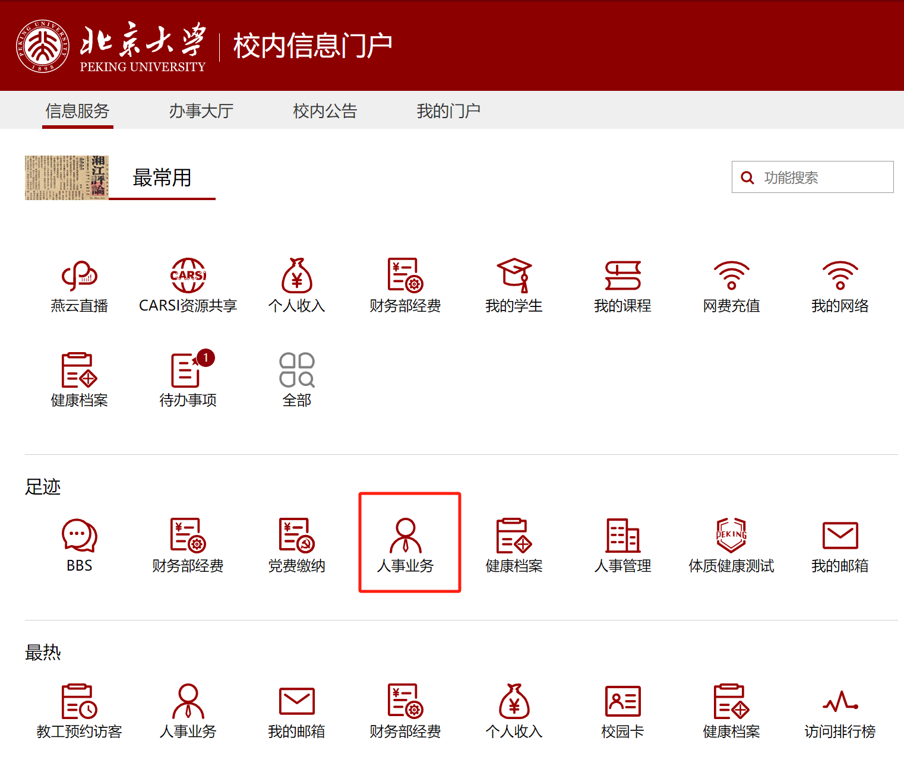
Task: Click the 全部 all apps icon
Action: click(x=296, y=371)
